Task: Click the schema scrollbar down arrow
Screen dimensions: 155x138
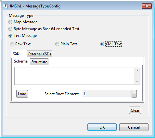Action: pyautogui.click(x=137, y=82)
